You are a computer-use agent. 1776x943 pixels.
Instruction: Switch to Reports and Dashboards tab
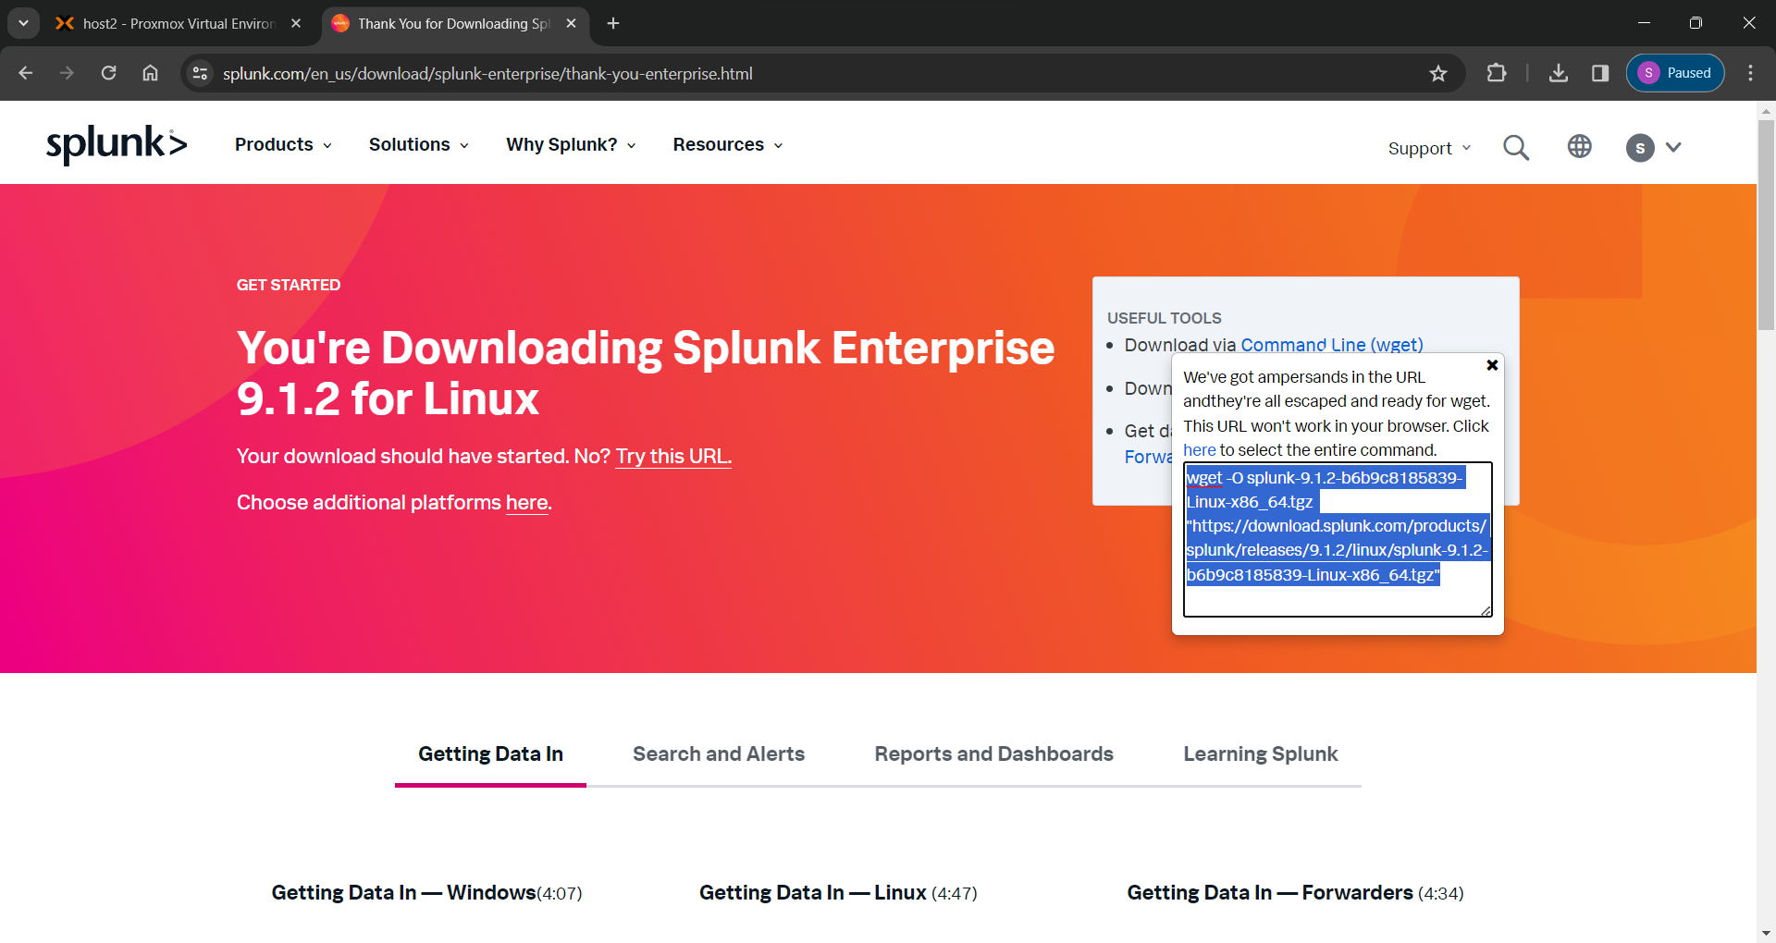994,753
